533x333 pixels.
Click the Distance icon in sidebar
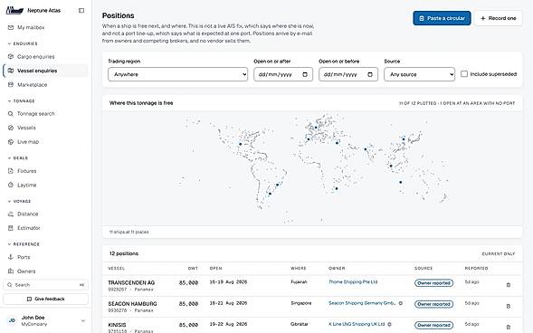11,214
